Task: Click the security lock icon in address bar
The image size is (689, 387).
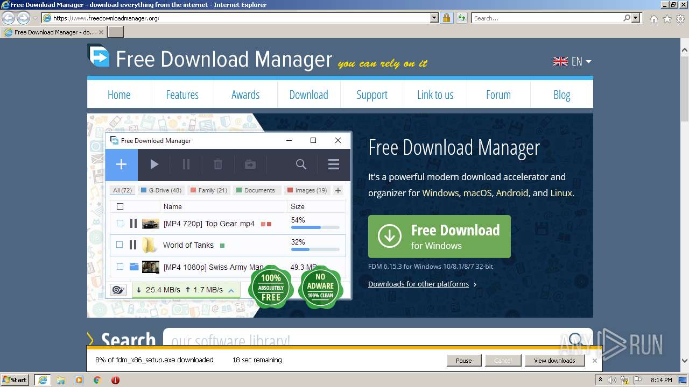Action: [x=446, y=18]
